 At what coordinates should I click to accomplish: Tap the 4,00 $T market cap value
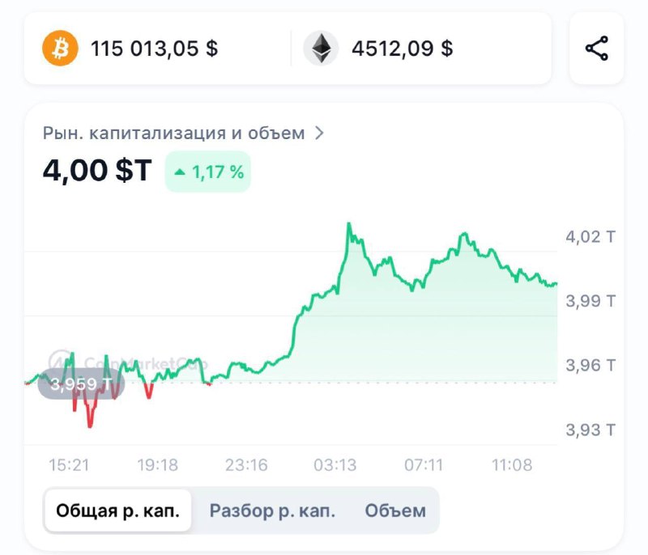coord(97,171)
